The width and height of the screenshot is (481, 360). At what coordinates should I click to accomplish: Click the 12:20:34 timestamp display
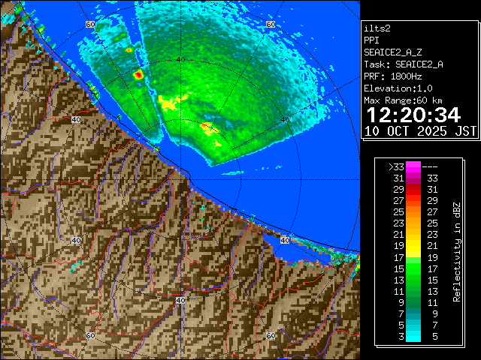[x=412, y=115]
